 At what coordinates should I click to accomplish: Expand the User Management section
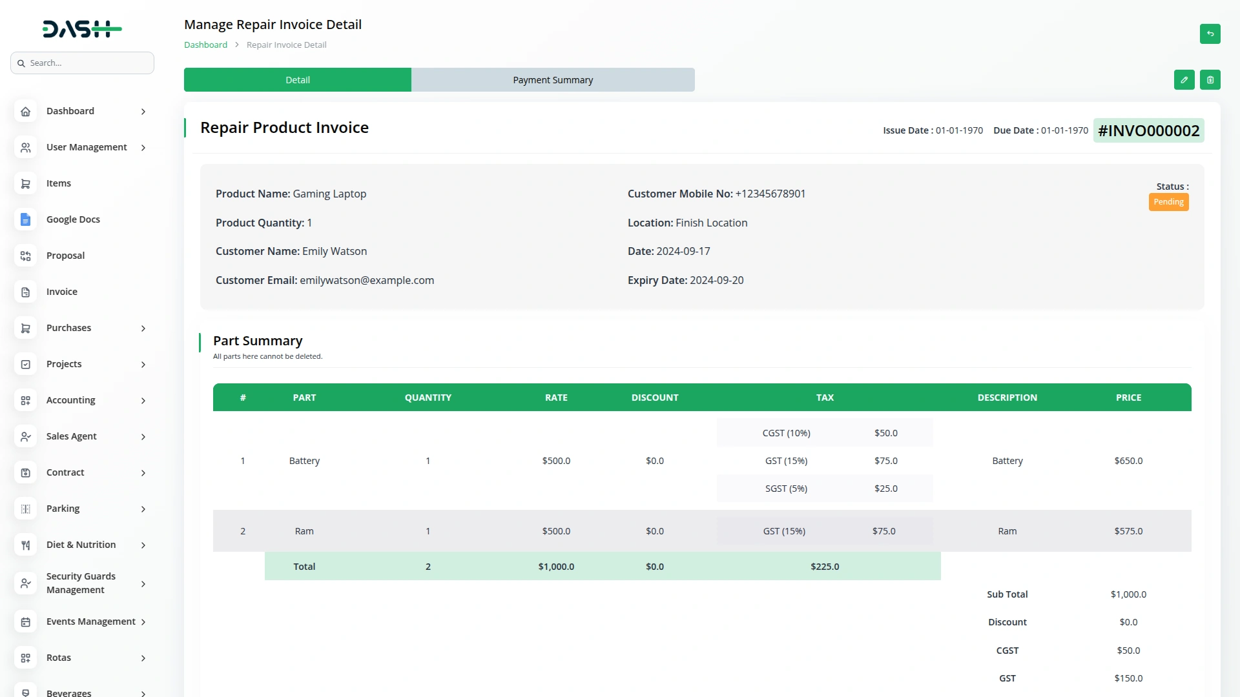[x=143, y=147]
